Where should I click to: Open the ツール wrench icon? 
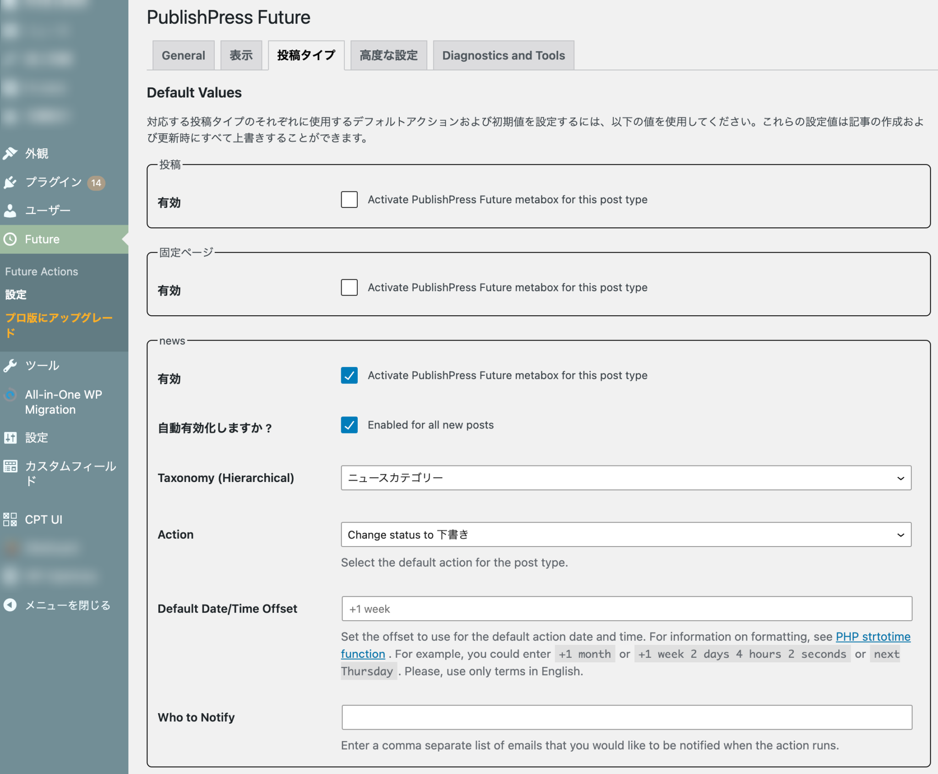[x=10, y=365]
